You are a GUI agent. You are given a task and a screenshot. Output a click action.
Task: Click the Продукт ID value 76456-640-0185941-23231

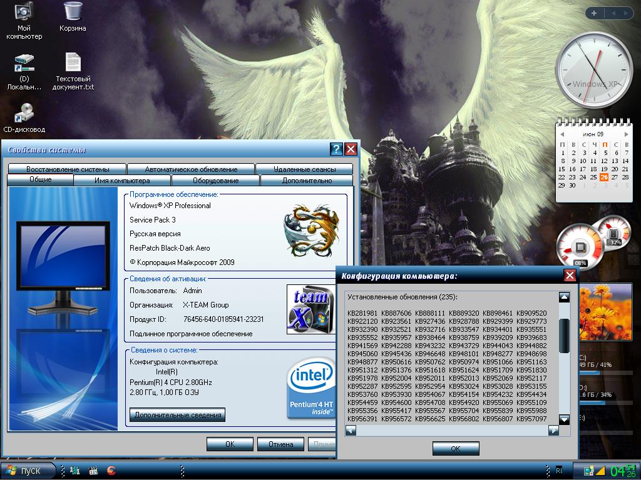pyautogui.click(x=223, y=319)
